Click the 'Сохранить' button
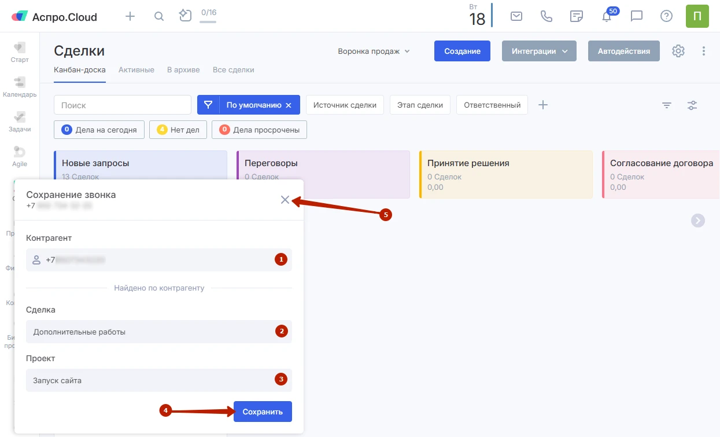Screen dimensions: 720x437 click(x=263, y=412)
